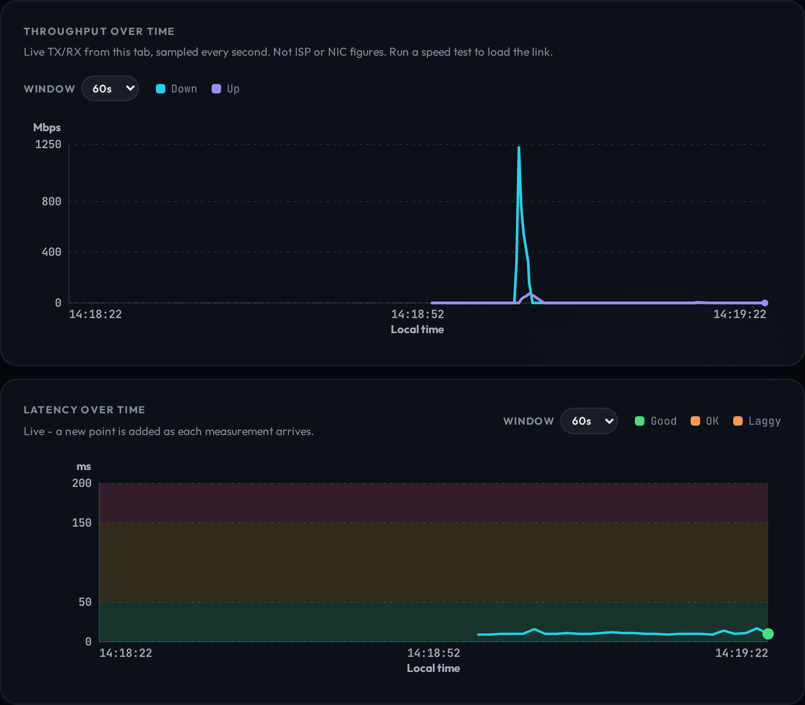Click the 50 ms axis label
This screenshot has height=705, width=805.
coord(85,602)
